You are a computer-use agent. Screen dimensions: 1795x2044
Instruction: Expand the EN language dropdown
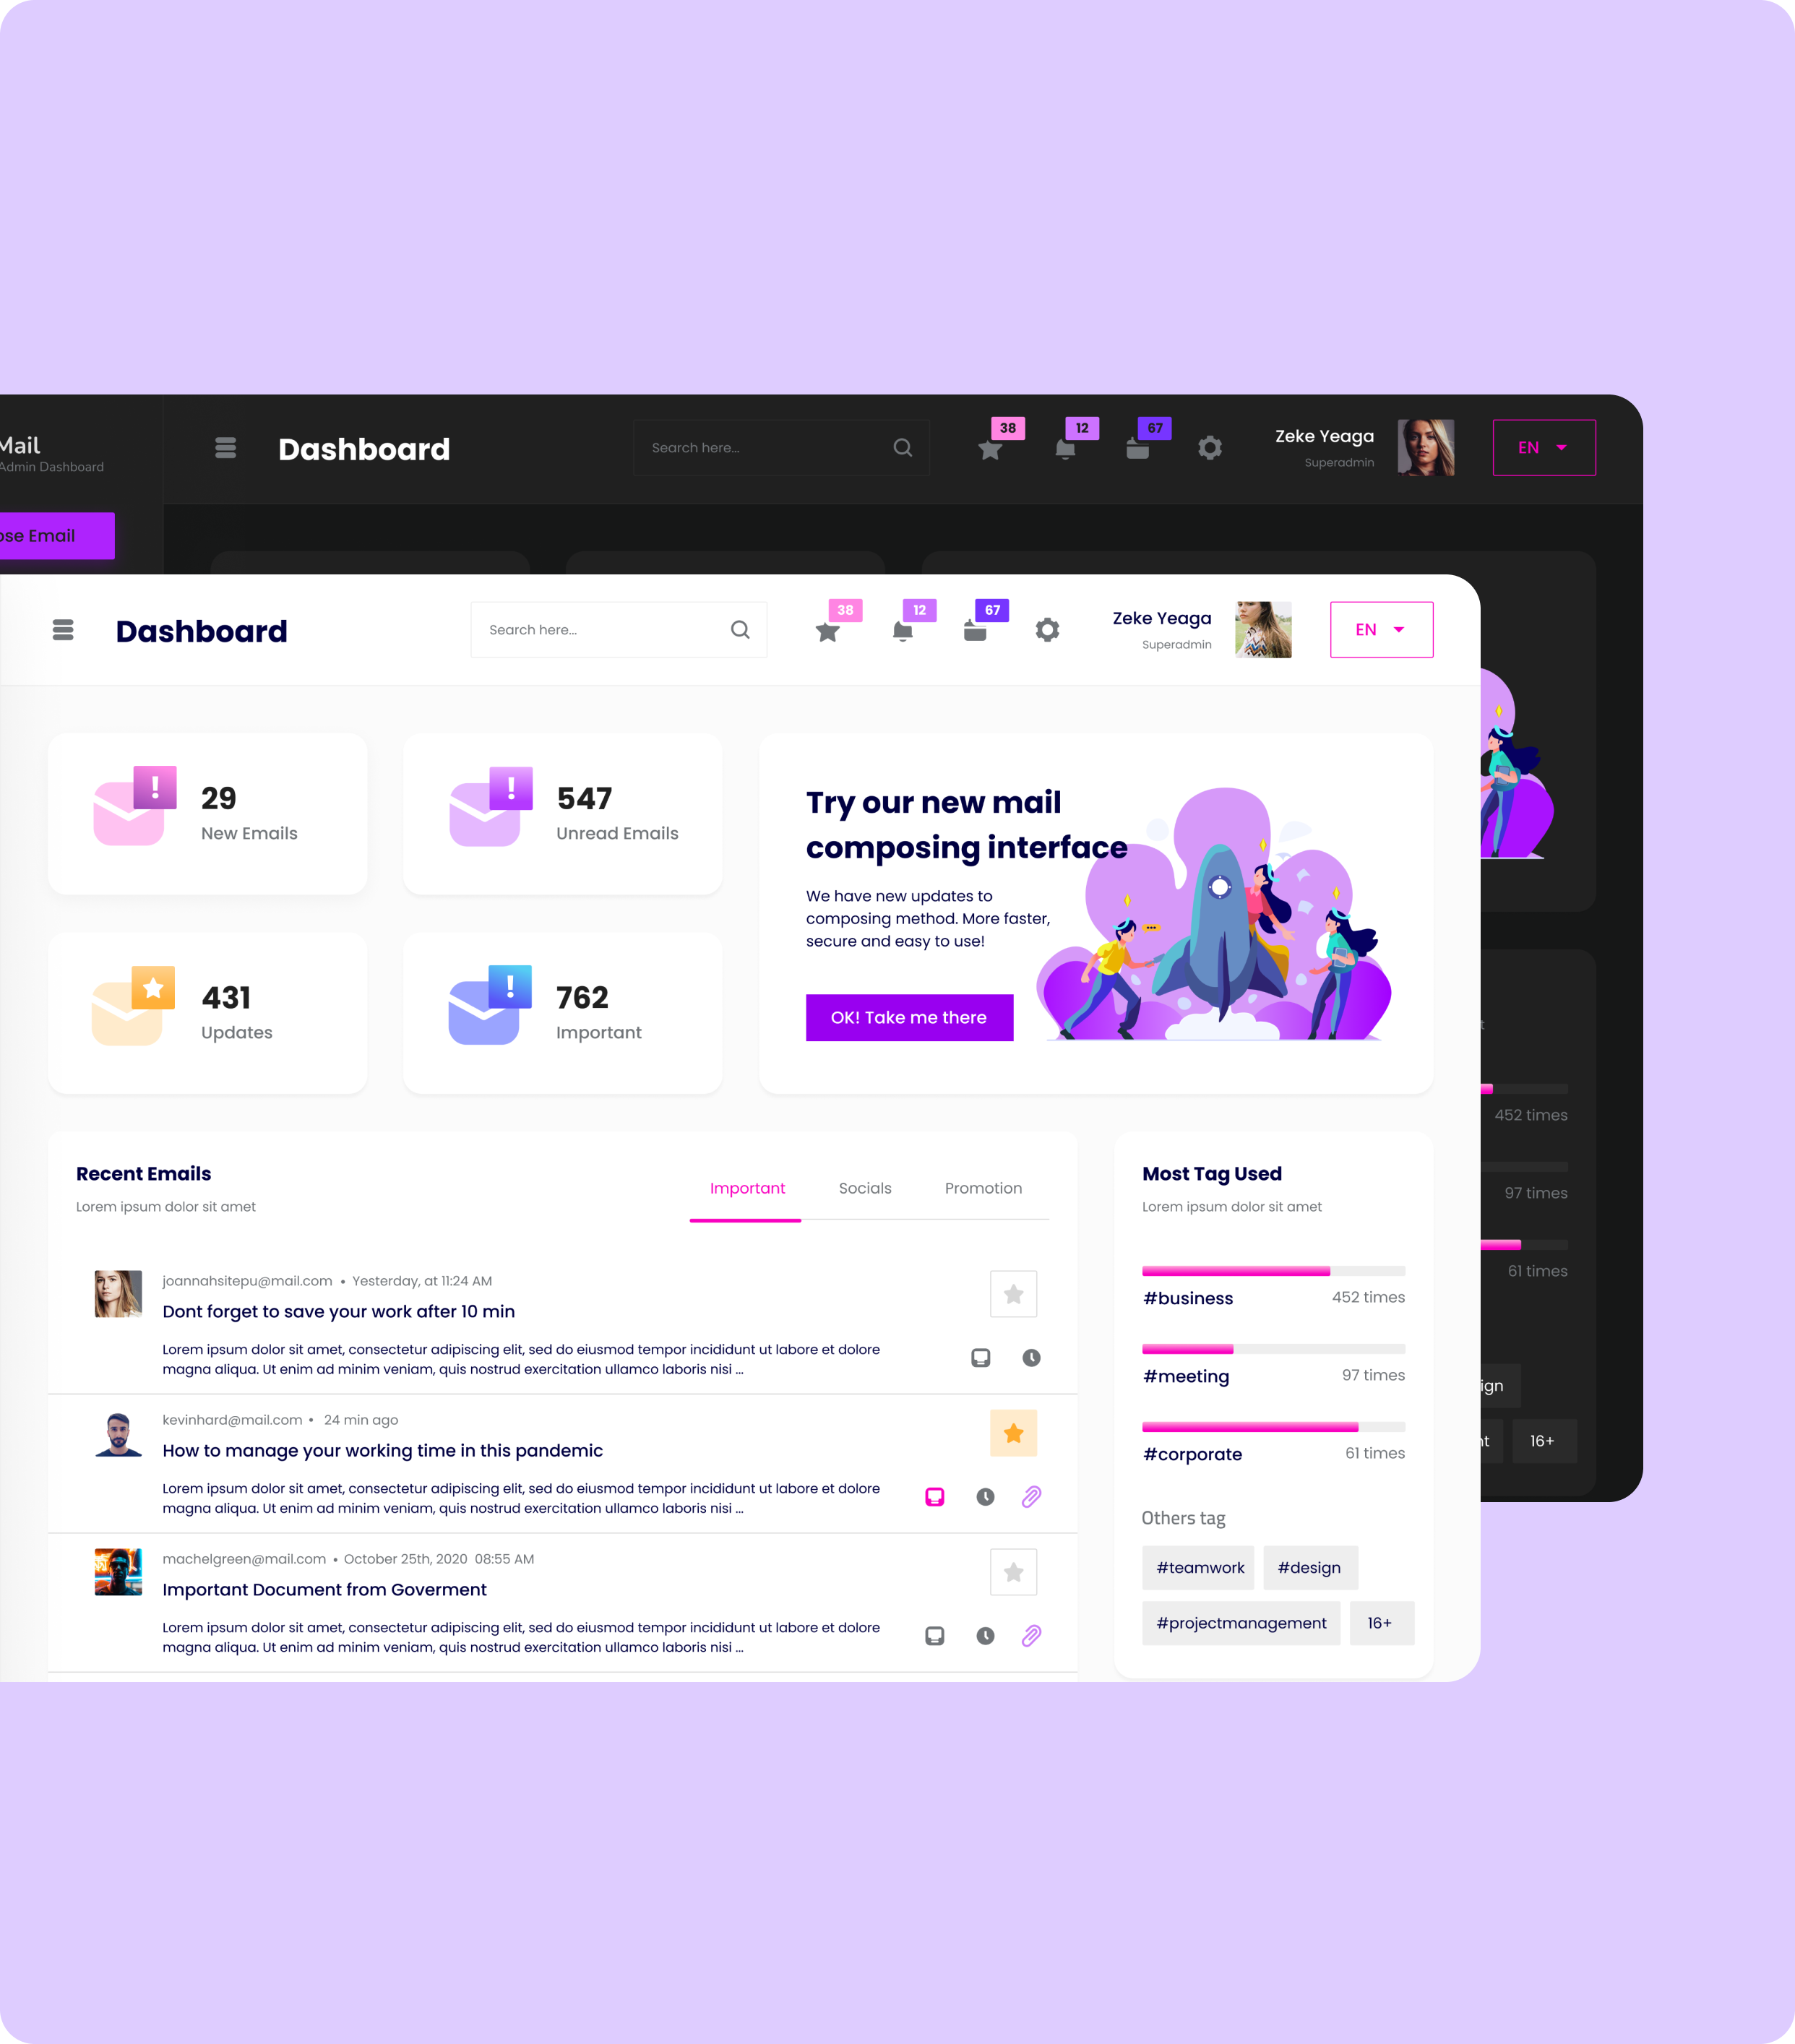[1382, 629]
